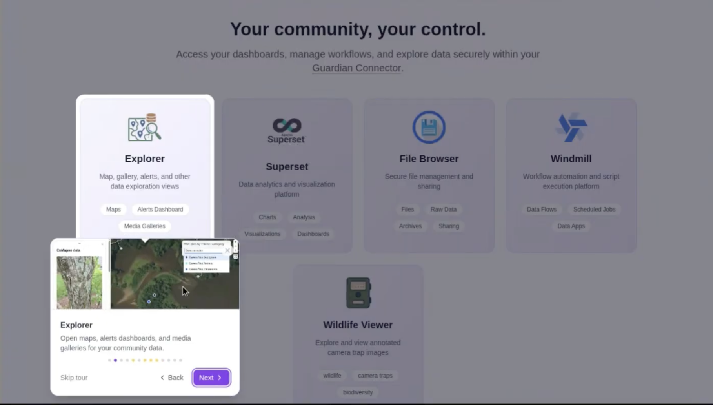Click Skip tour link
This screenshot has height=405, width=713.
tap(74, 378)
